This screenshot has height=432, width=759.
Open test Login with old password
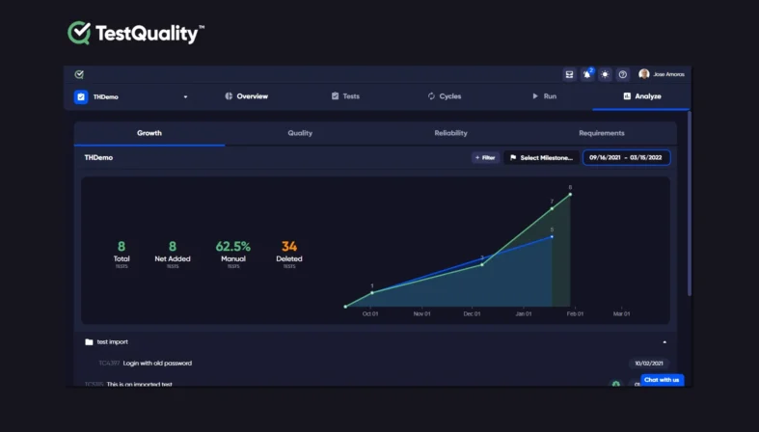point(157,364)
